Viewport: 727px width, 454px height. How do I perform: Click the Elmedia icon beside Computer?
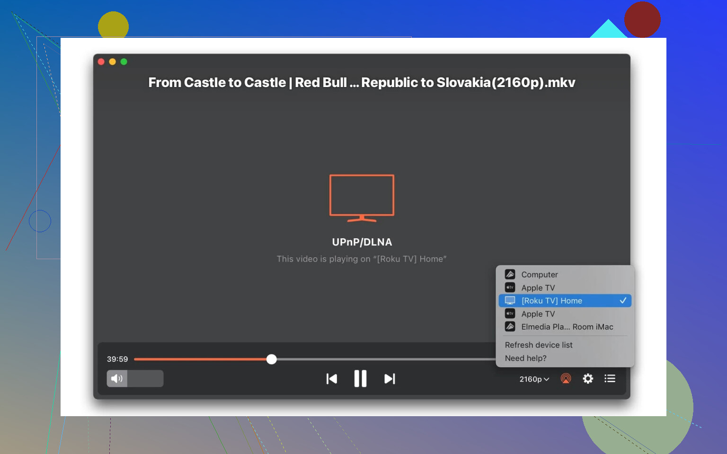[510, 274]
